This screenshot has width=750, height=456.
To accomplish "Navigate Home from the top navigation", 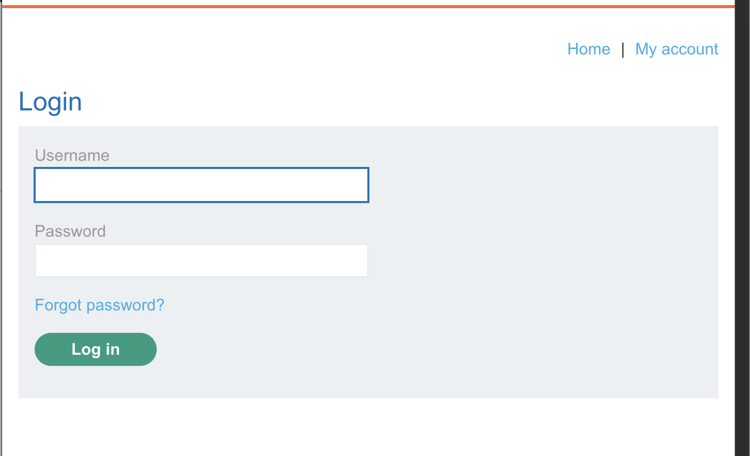I will point(589,49).
